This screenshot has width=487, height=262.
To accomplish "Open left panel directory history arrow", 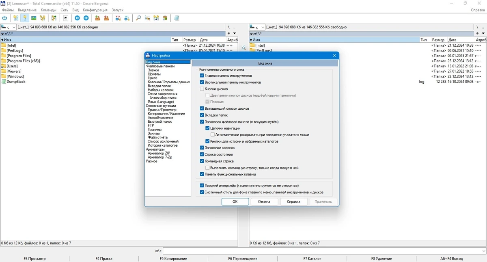I will point(234,34).
